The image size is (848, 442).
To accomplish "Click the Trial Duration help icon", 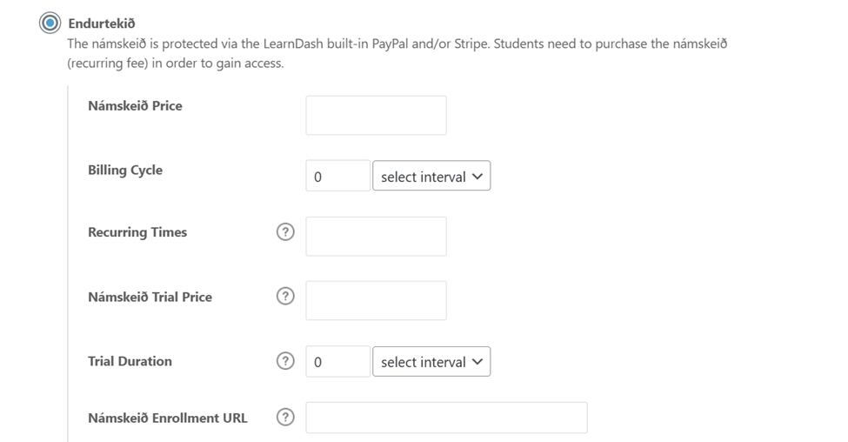I will click(285, 361).
